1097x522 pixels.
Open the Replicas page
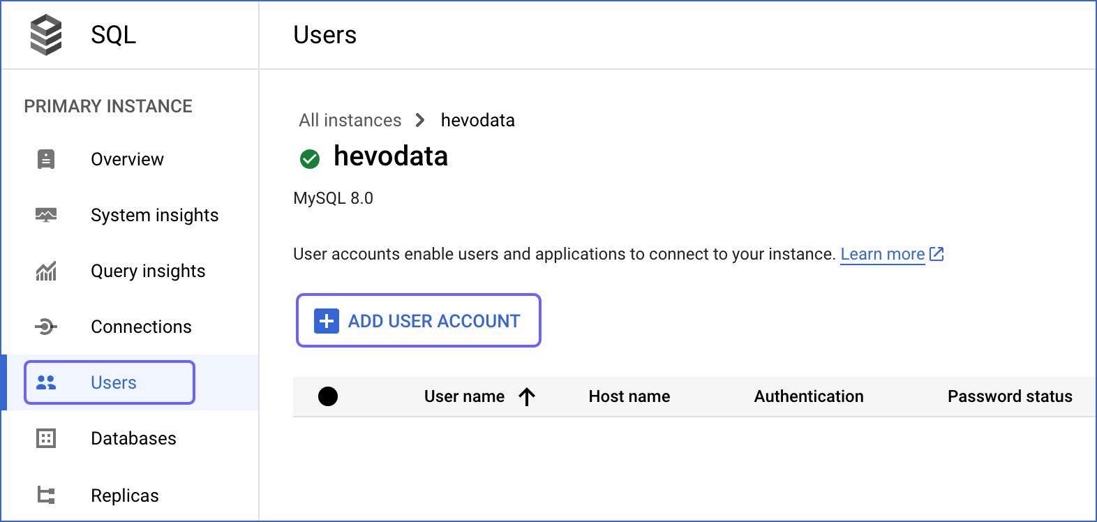coord(125,495)
